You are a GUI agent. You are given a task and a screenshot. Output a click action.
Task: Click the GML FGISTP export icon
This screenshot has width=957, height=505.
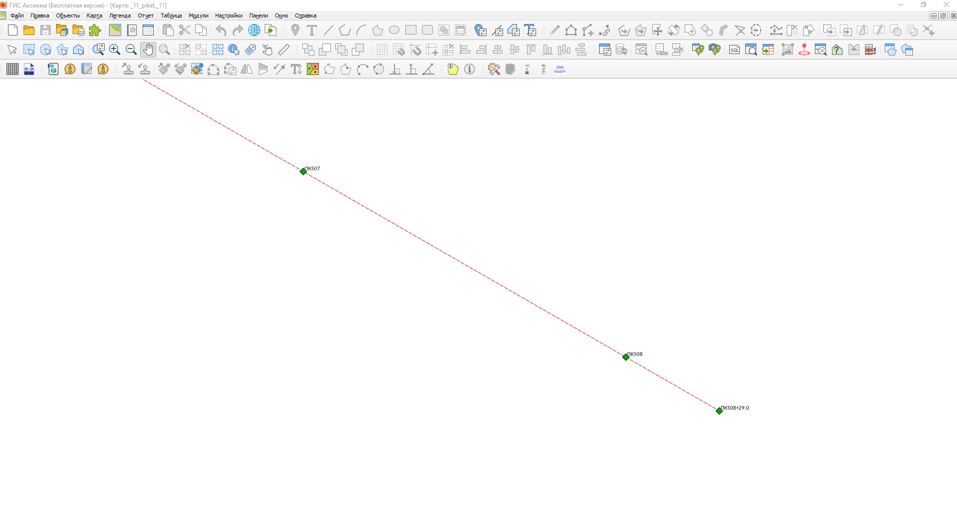tap(560, 69)
